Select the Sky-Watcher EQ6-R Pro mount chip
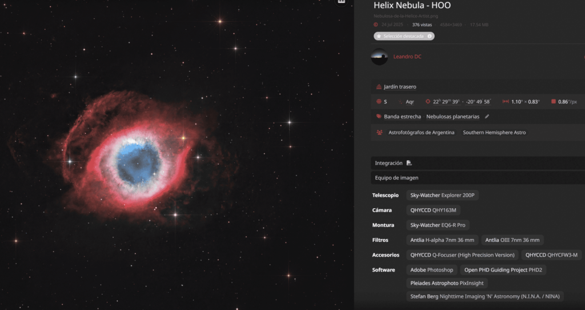The image size is (585, 310). click(x=438, y=225)
